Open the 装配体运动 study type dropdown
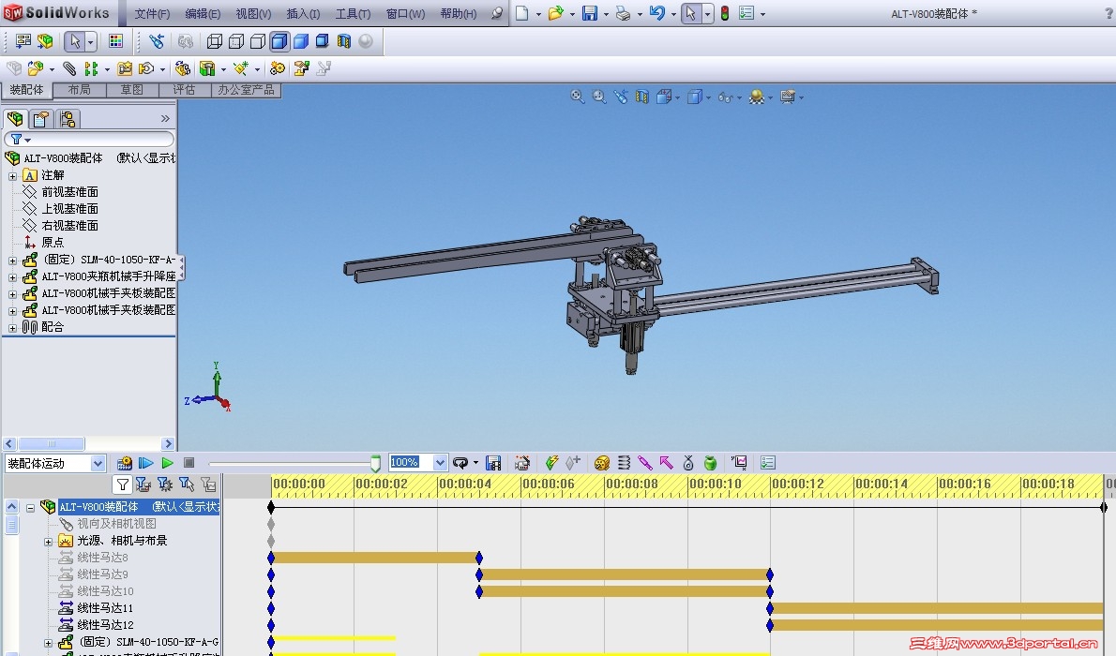This screenshot has width=1116, height=656. [98, 463]
